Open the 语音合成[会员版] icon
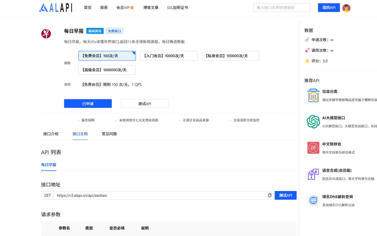 [313, 174]
